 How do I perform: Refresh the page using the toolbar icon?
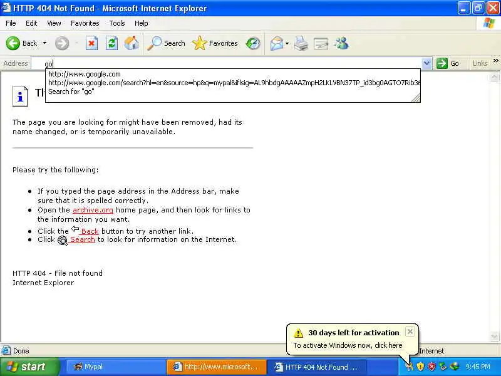(111, 43)
